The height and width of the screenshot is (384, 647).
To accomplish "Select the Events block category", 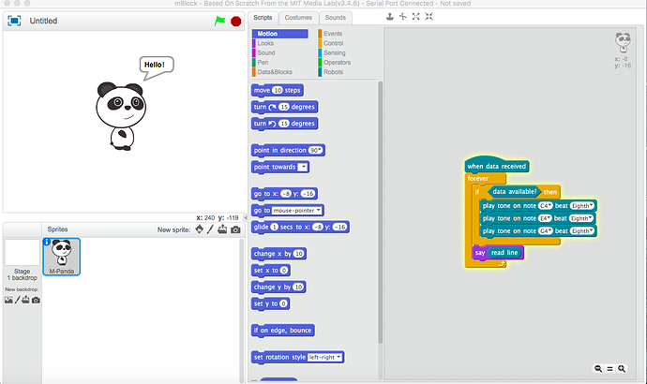I will point(333,34).
